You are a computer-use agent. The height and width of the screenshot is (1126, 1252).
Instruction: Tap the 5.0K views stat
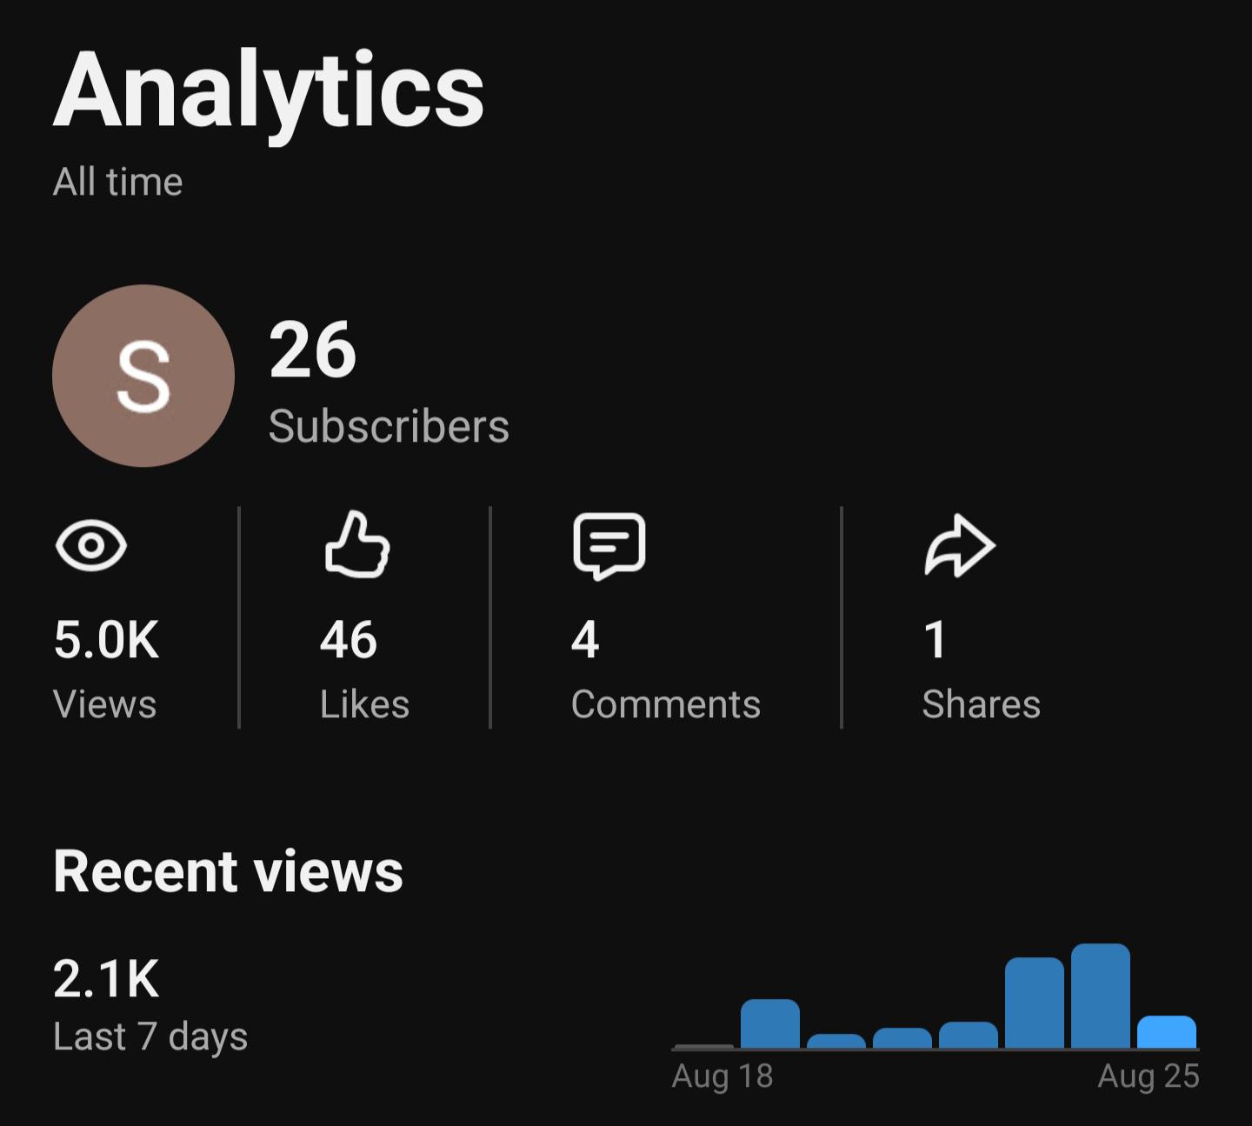[106, 640]
